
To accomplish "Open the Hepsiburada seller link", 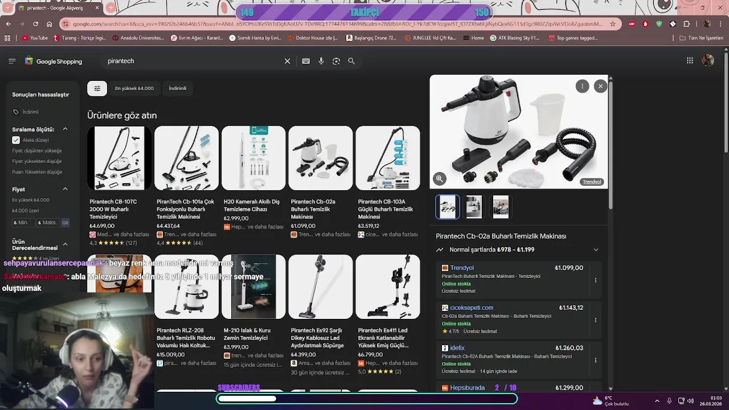I will tap(468, 388).
